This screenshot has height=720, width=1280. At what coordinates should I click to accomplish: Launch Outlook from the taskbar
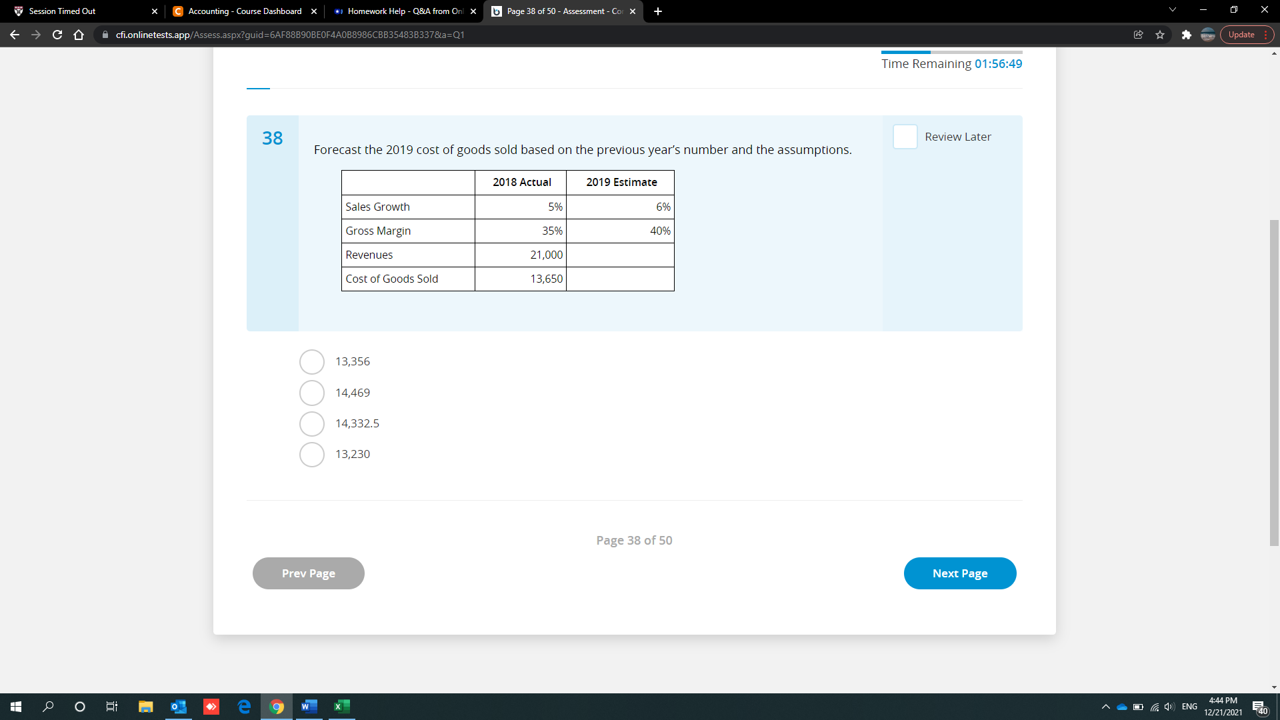[x=178, y=707]
